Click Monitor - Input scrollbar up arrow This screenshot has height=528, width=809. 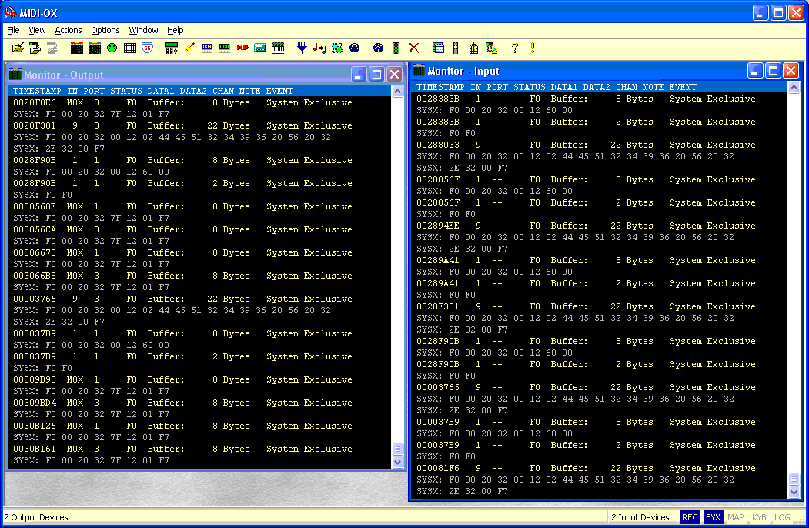(x=794, y=87)
